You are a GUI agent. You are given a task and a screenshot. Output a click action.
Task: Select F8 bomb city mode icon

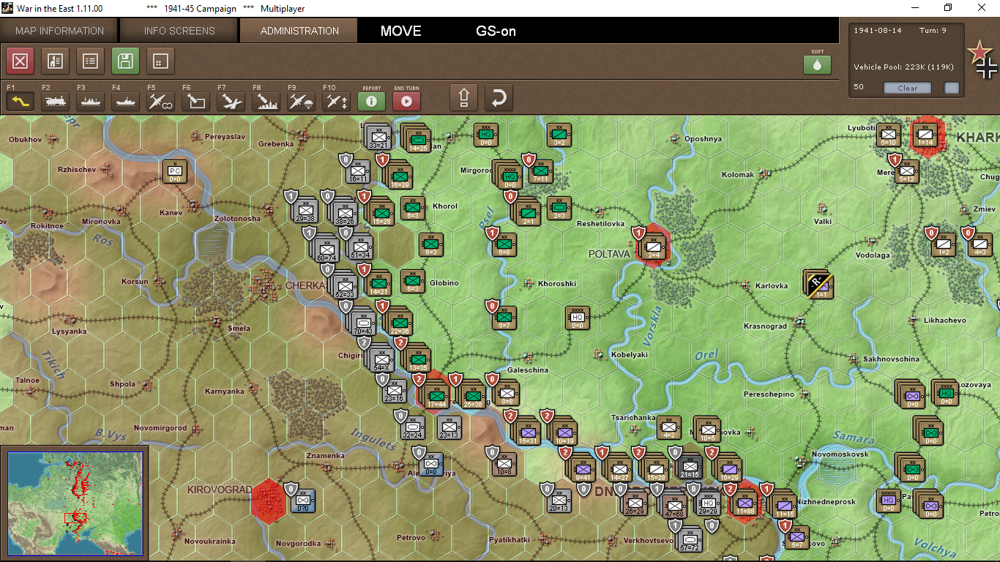tap(266, 101)
